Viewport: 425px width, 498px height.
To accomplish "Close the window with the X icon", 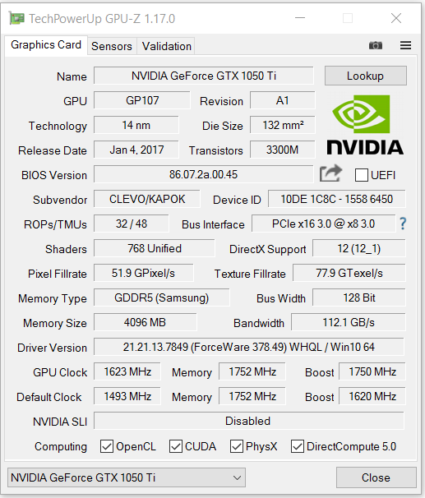I will [x=396, y=18].
